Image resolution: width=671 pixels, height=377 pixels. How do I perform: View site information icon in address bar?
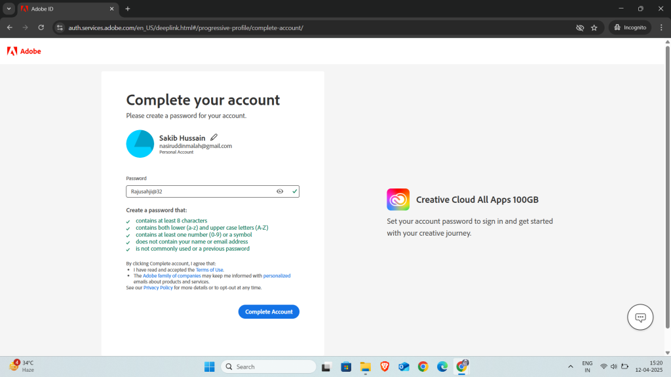point(60,27)
